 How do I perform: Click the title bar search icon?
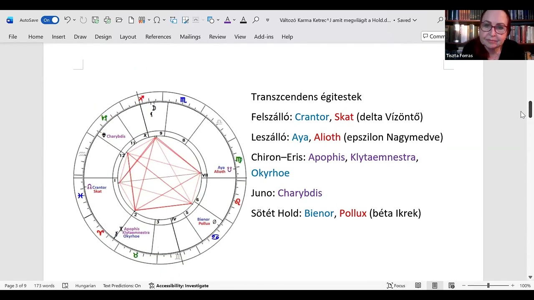click(441, 20)
